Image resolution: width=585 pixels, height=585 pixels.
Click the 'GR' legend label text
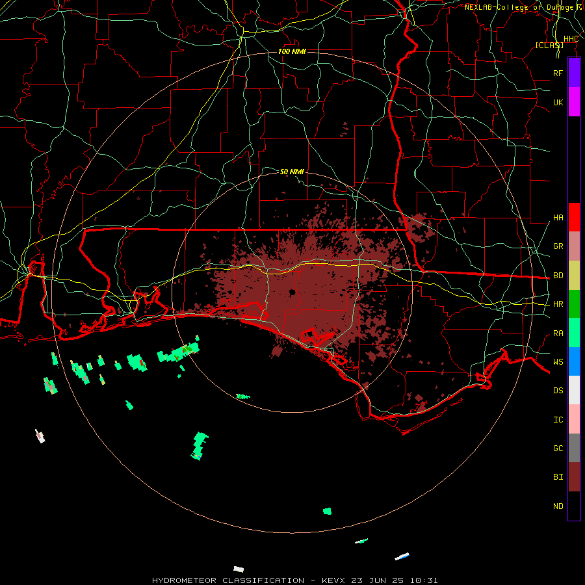point(558,246)
